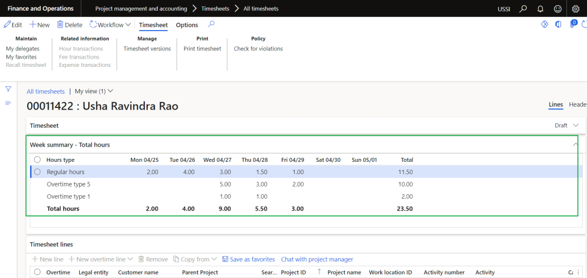Click Print timesheet in ribbon
587x278 pixels.
pyautogui.click(x=202, y=49)
